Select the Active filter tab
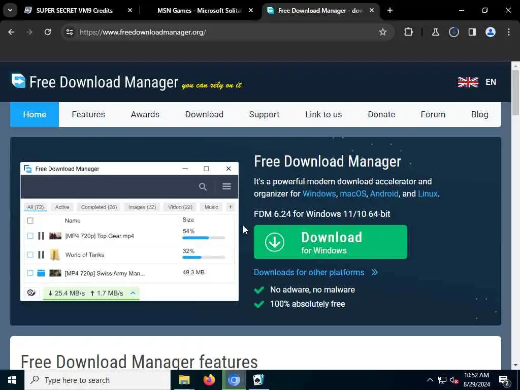This screenshot has height=390, width=520. pos(62,207)
